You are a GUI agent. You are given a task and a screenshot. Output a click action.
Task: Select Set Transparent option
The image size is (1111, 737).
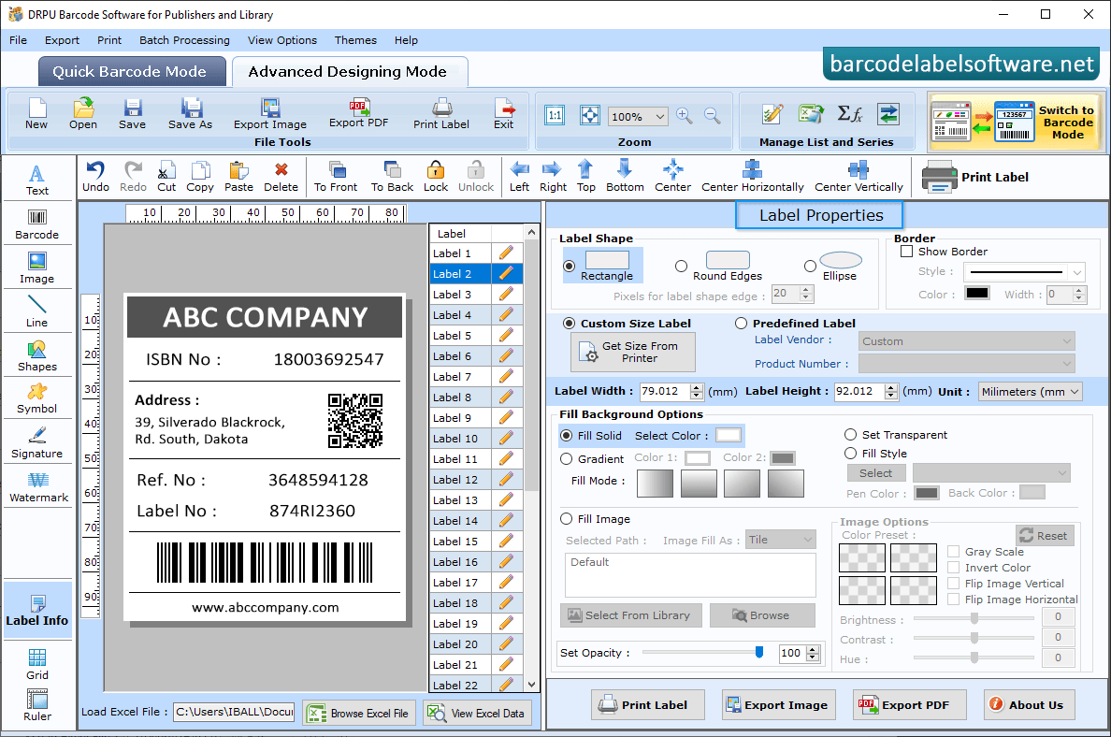pos(850,434)
